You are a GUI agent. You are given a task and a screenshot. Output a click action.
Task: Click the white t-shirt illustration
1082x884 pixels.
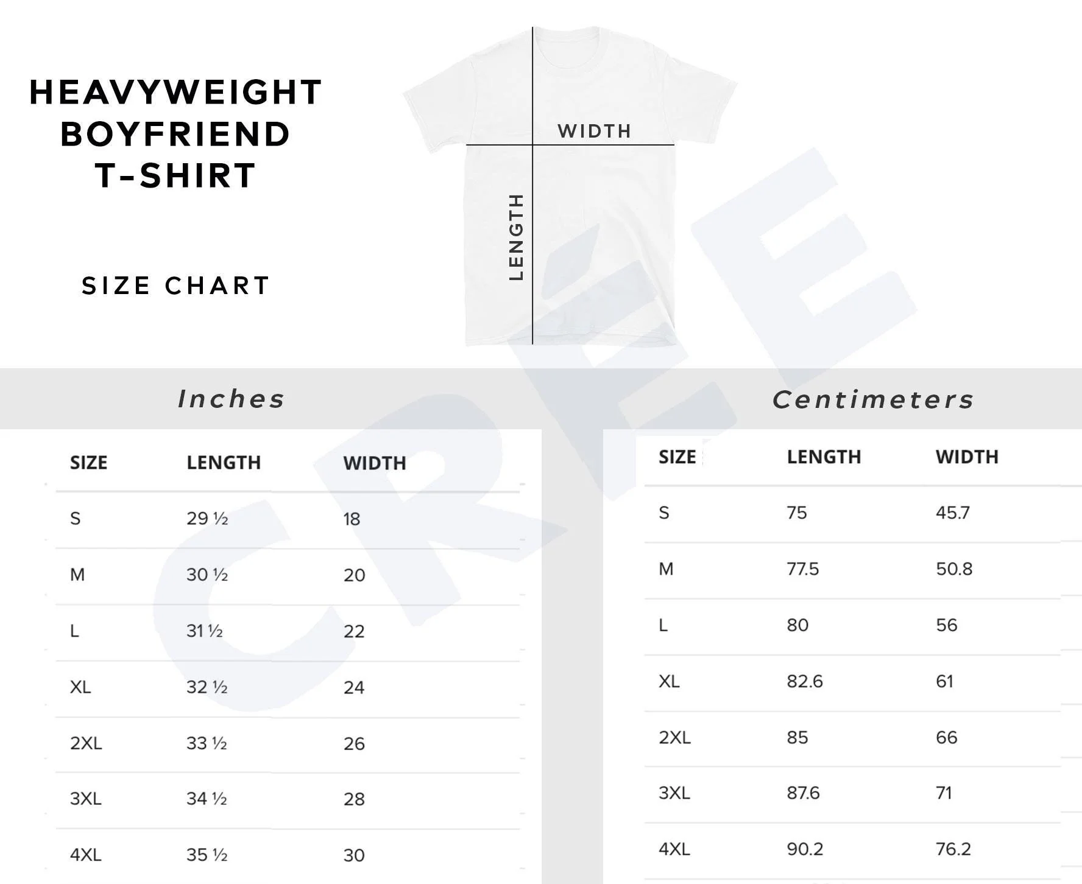tap(570, 186)
